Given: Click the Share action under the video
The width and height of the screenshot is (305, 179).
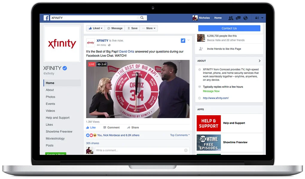Looking at the screenshot, I should point(133,128).
